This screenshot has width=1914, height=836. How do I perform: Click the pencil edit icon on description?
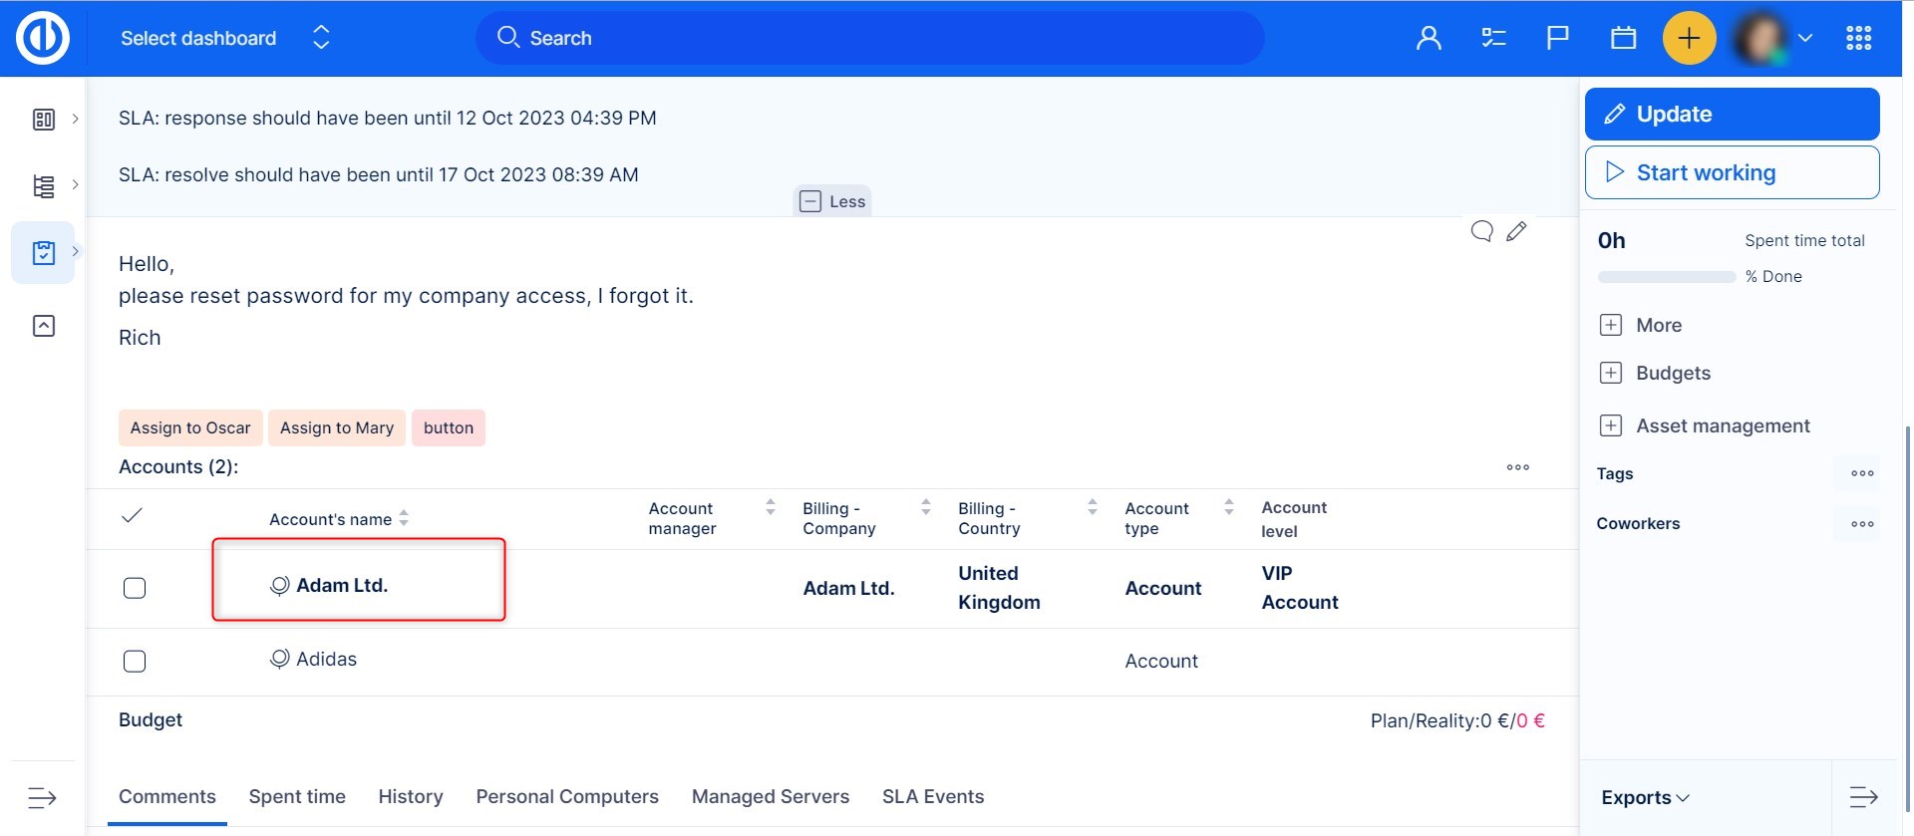point(1516,231)
